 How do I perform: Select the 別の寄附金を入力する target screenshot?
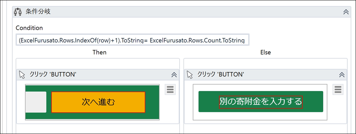(260, 102)
